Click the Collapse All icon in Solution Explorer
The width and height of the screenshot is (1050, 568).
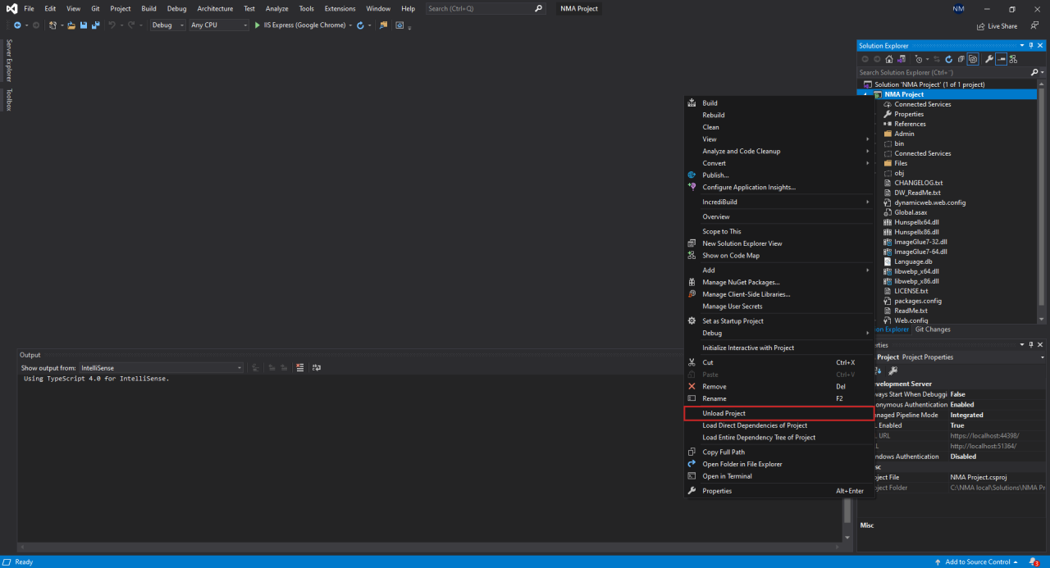click(961, 59)
